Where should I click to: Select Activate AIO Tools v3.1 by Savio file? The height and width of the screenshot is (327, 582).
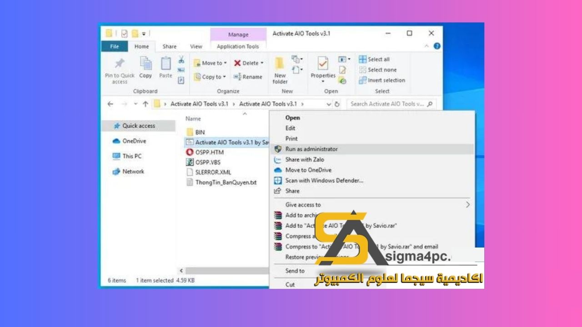[227, 142]
